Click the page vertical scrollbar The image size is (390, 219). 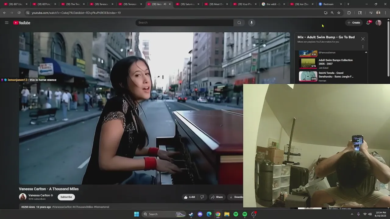(388, 49)
